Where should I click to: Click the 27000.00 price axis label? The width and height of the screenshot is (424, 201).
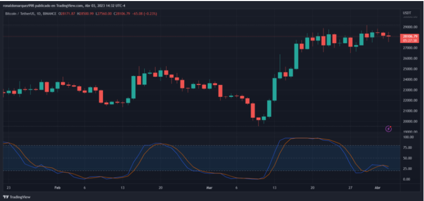(x=410, y=48)
